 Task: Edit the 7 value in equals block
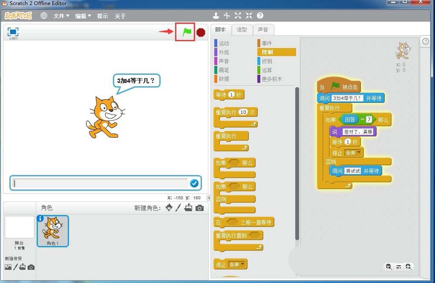369,119
